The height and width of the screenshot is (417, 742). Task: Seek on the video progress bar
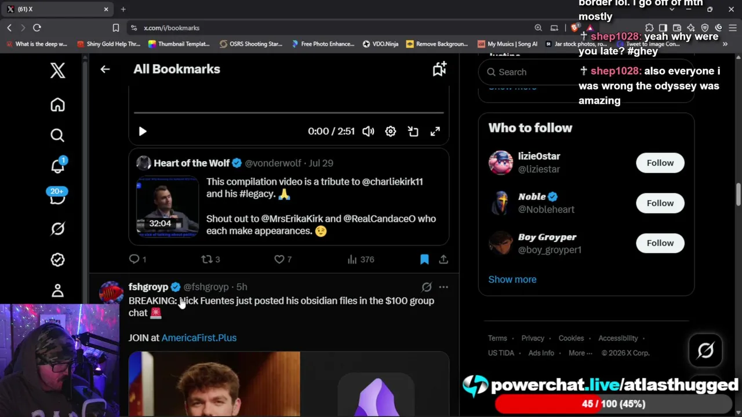click(x=289, y=112)
